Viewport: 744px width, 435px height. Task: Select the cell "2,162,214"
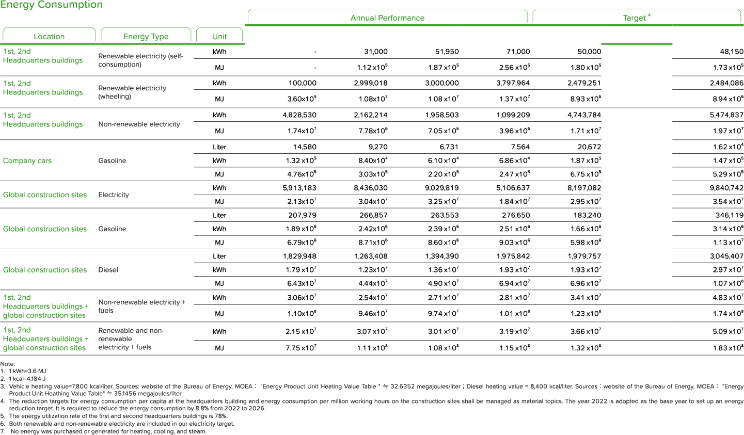pos(371,115)
